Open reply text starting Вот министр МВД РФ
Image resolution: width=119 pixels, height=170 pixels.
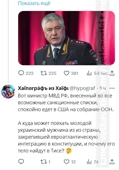pos(66,103)
